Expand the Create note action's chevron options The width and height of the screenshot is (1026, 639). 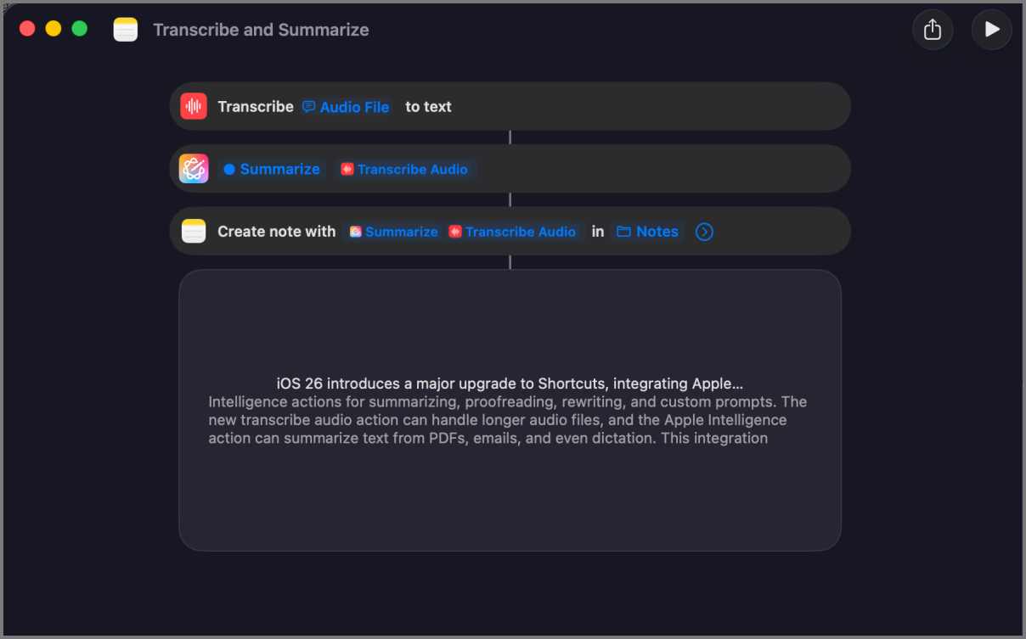coord(704,231)
